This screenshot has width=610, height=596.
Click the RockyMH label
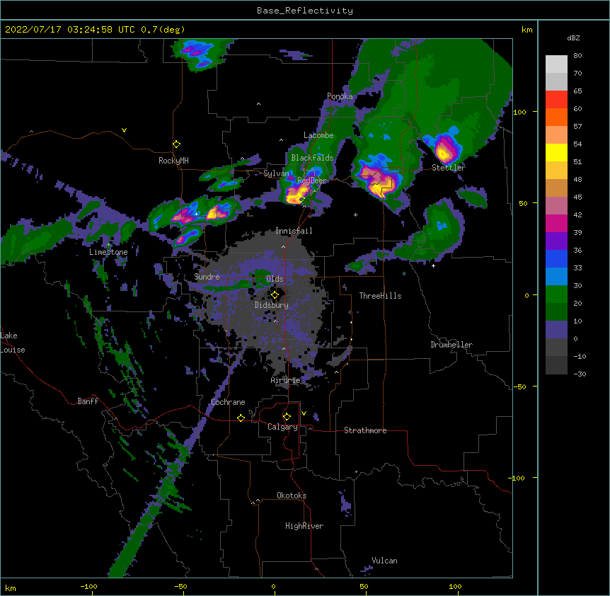[173, 161]
